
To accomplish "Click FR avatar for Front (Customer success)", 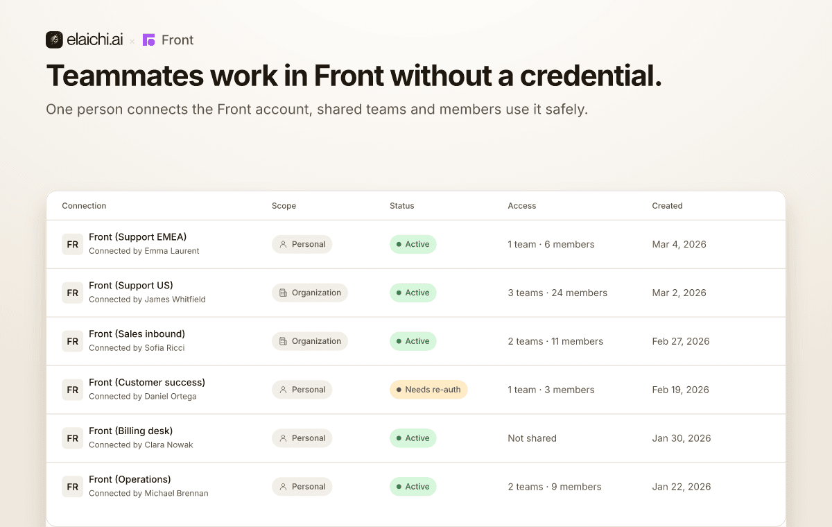I will coord(73,390).
